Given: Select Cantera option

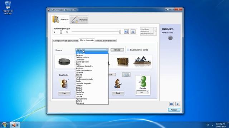Looking at the screenshot, I should click(92, 94).
